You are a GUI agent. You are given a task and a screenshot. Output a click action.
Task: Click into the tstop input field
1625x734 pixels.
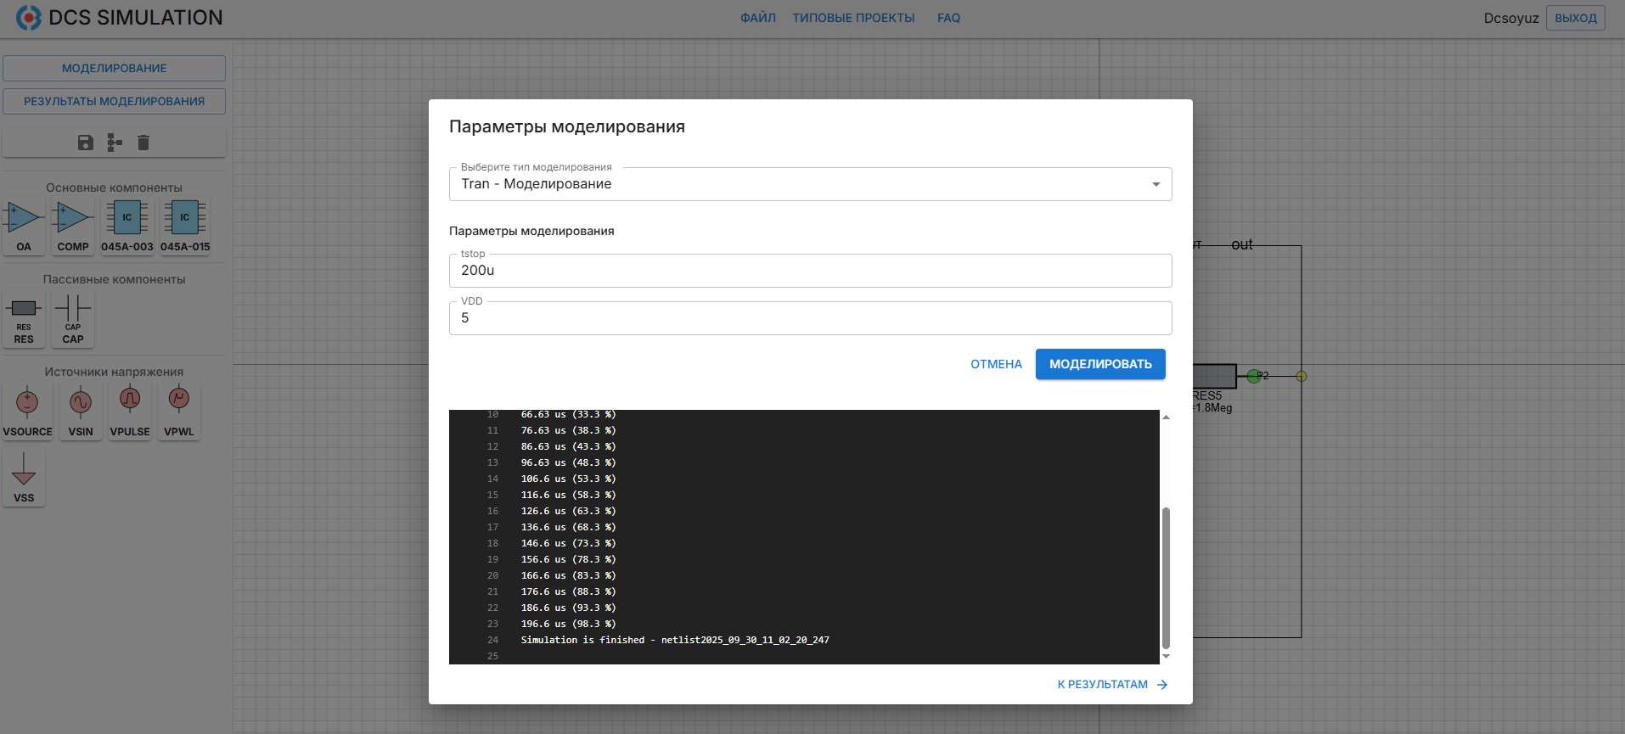click(x=810, y=271)
